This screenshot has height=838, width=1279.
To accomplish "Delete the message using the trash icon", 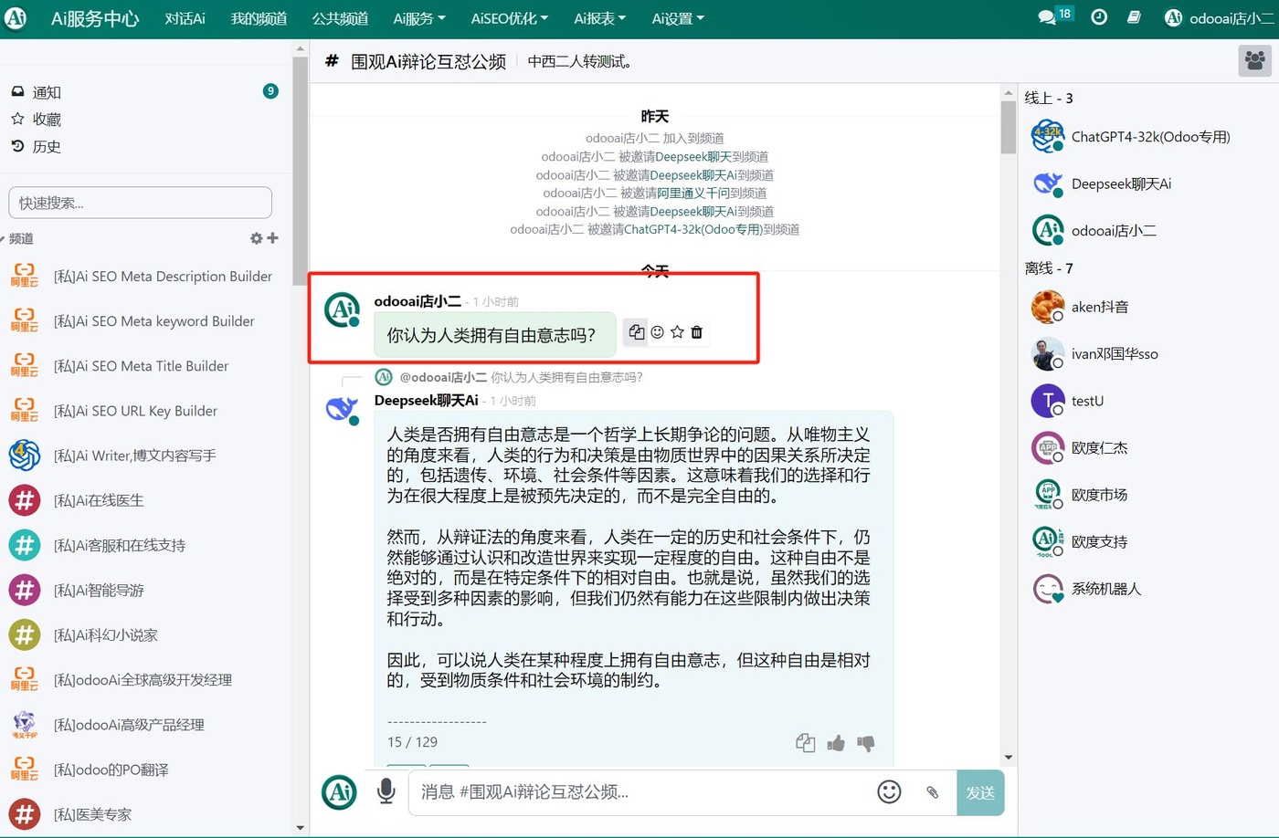I will click(696, 332).
